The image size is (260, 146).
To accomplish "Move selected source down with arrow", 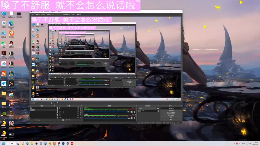I will tap(69, 120).
